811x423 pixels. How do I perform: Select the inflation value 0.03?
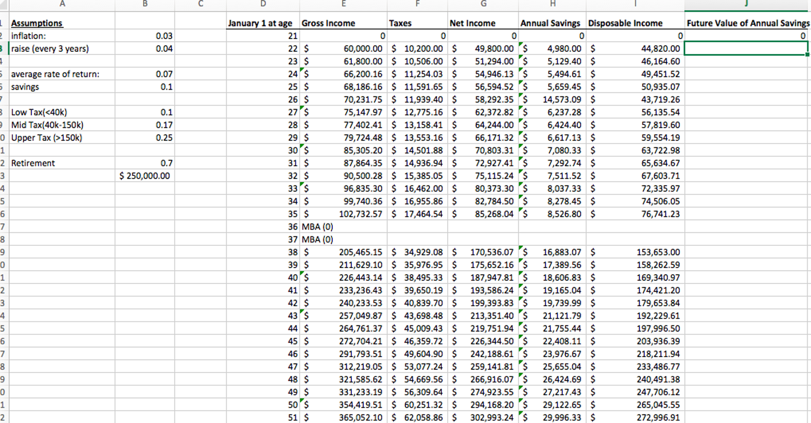tap(145, 36)
